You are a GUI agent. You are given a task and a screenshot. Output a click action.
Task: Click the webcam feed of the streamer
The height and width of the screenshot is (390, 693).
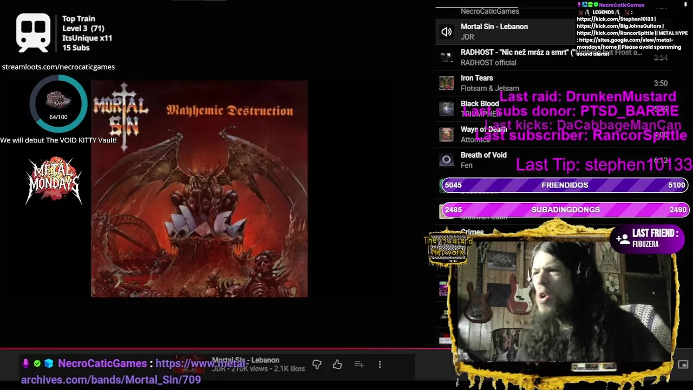(x=563, y=301)
